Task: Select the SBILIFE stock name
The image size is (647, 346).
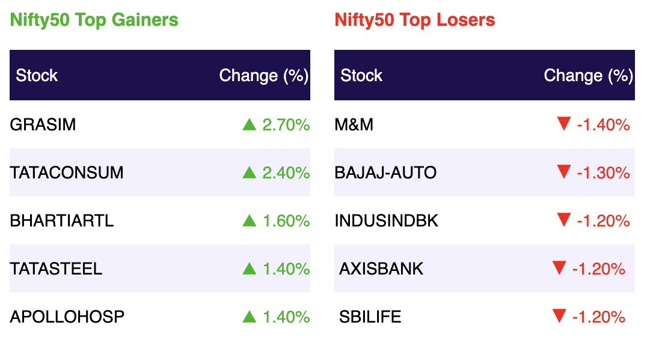Action: click(370, 317)
